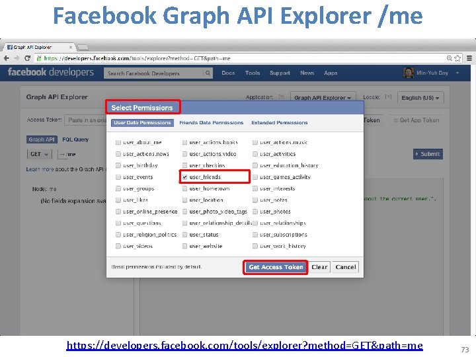The height and width of the screenshot is (357, 476).
Task: Check the user_website permission
Action: [184, 246]
